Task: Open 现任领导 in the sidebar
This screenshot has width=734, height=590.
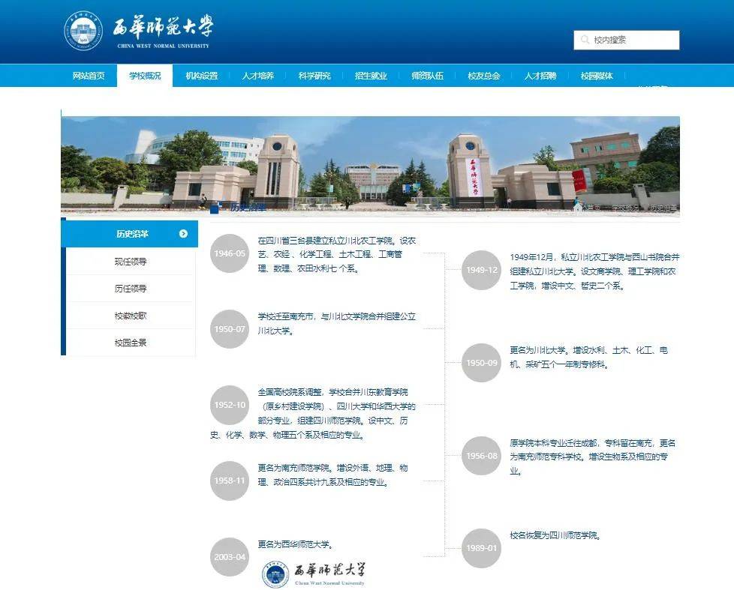Action: 131,262
